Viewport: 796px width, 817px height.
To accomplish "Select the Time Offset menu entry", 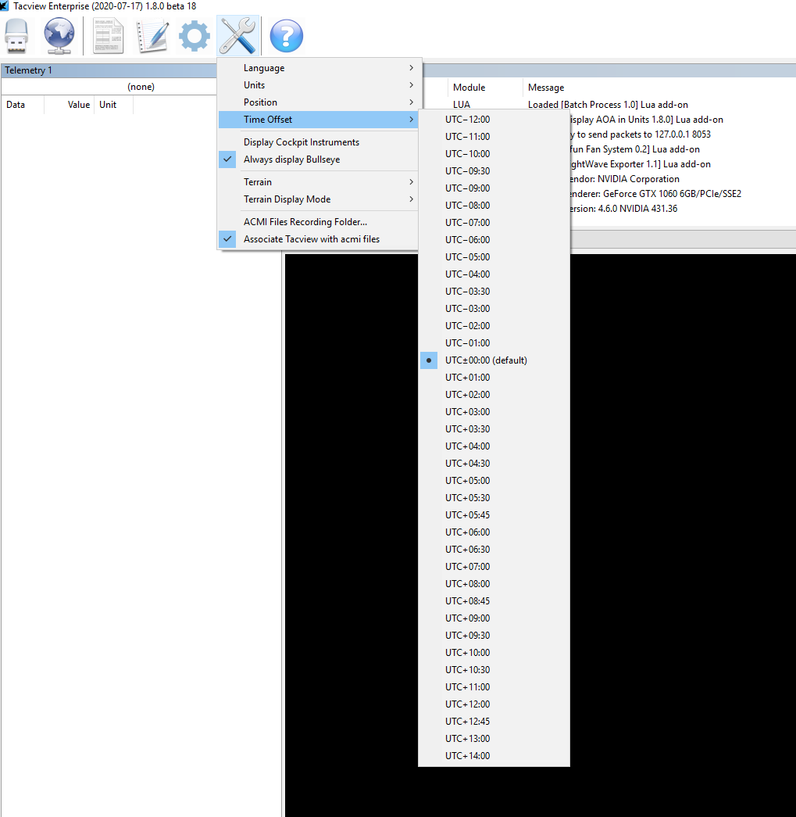I will [318, 120].
